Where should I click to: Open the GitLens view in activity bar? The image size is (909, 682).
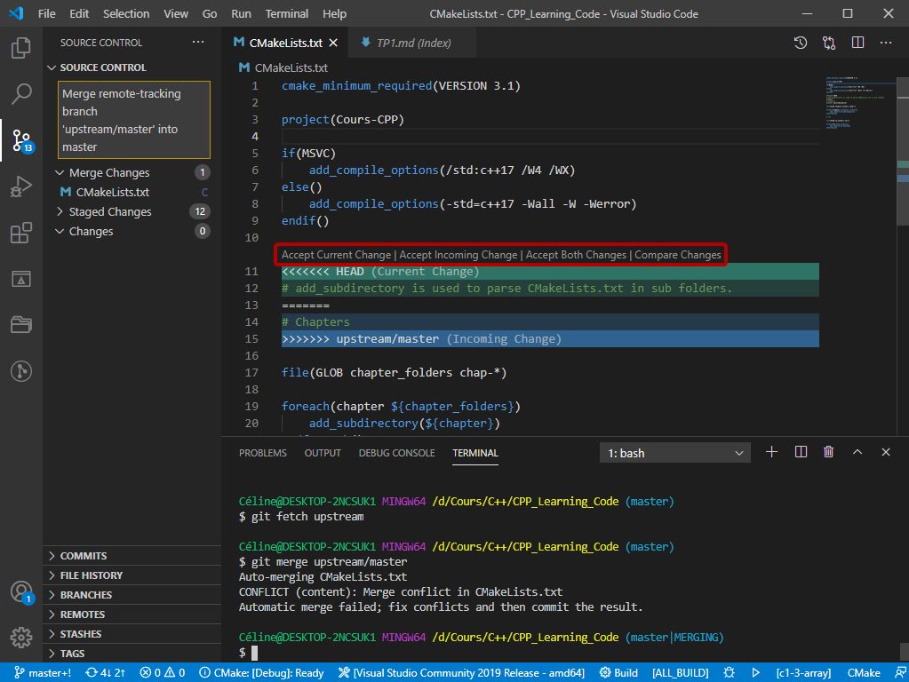tap(20, 371)
